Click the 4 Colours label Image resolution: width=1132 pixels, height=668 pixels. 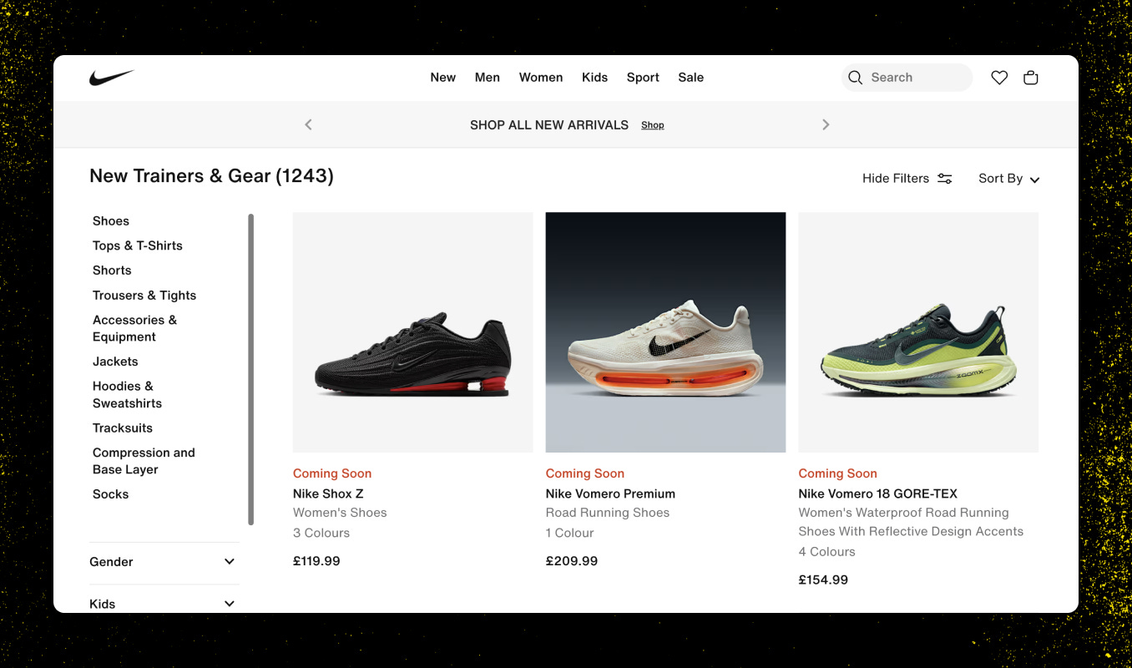(827, 552)
